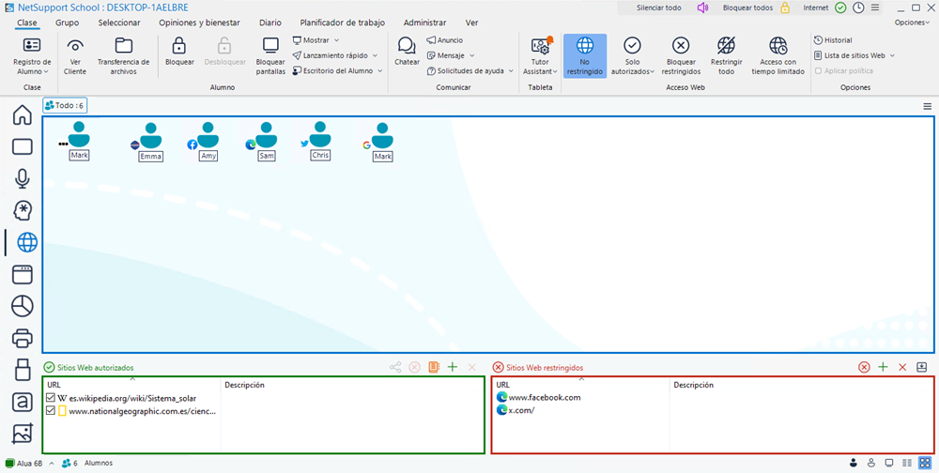The image size is (939, 473).
Task: Open the Q&A head icon in the sidebar
Action: (23, 211)
